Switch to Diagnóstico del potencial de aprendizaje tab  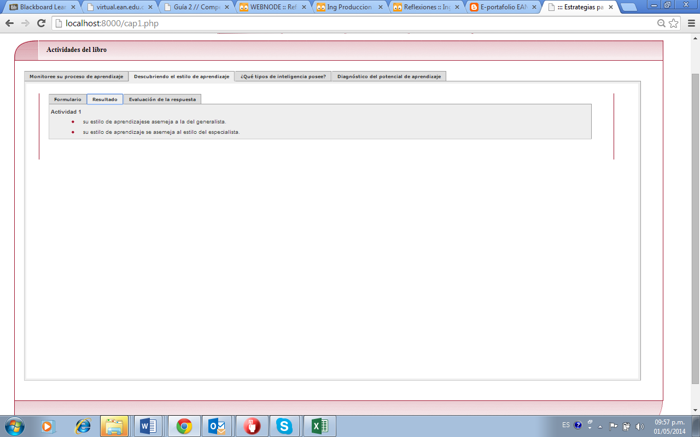click(x=389, y=76)
